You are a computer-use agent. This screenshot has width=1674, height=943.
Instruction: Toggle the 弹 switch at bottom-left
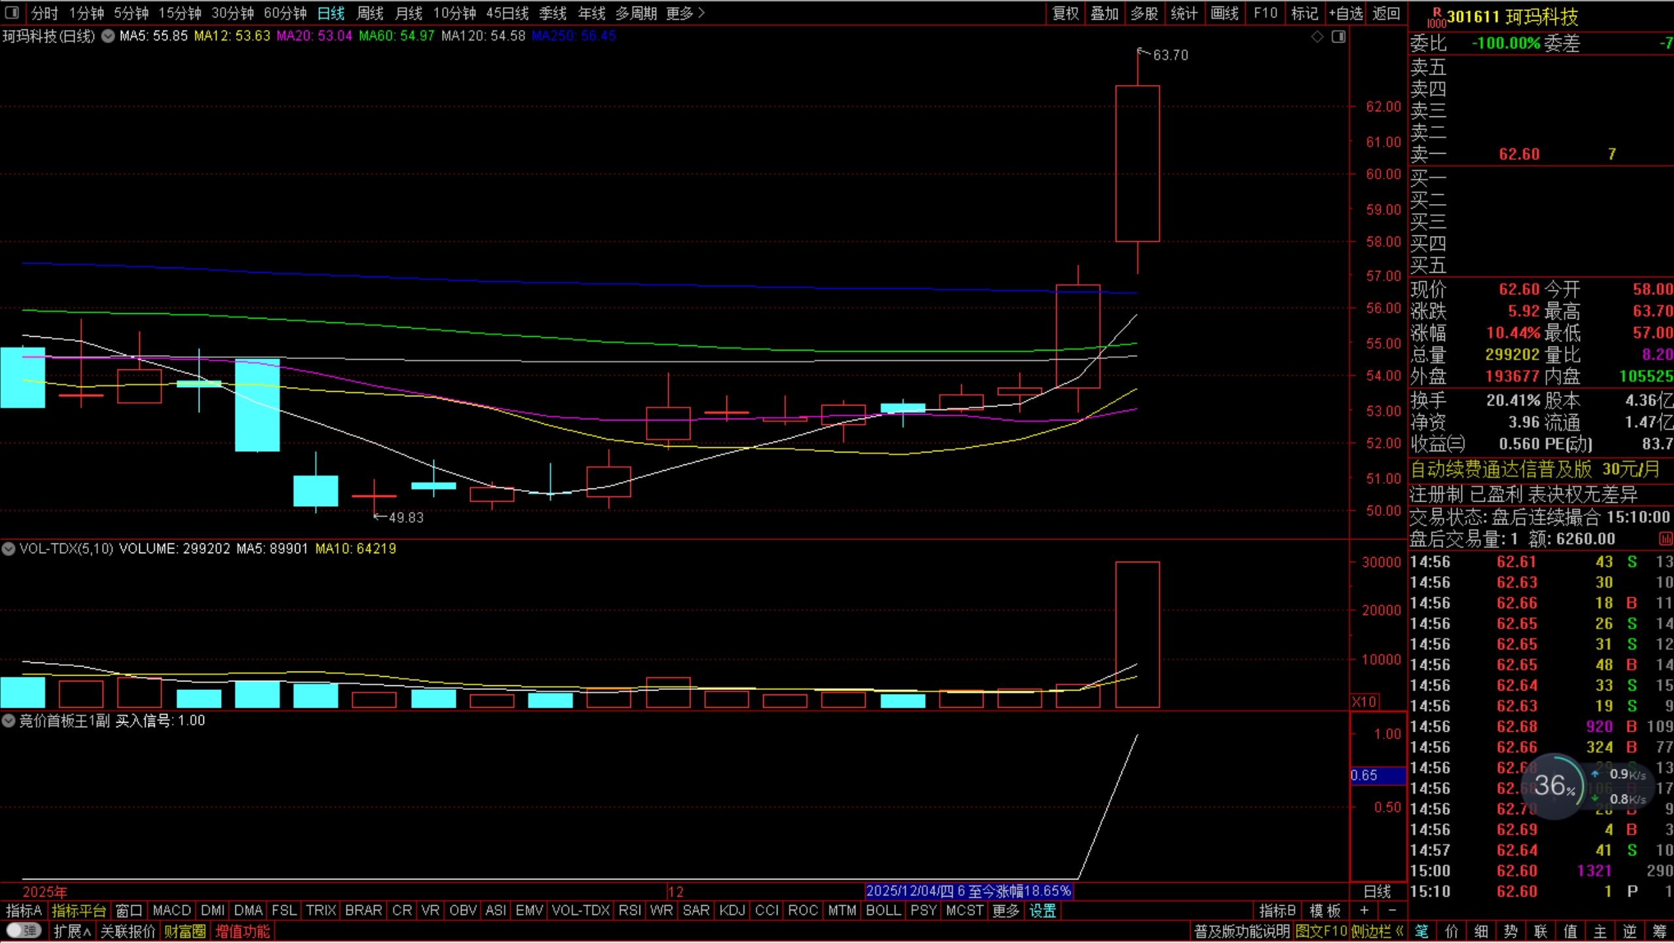pyautogui.click(x=24, y=931)
